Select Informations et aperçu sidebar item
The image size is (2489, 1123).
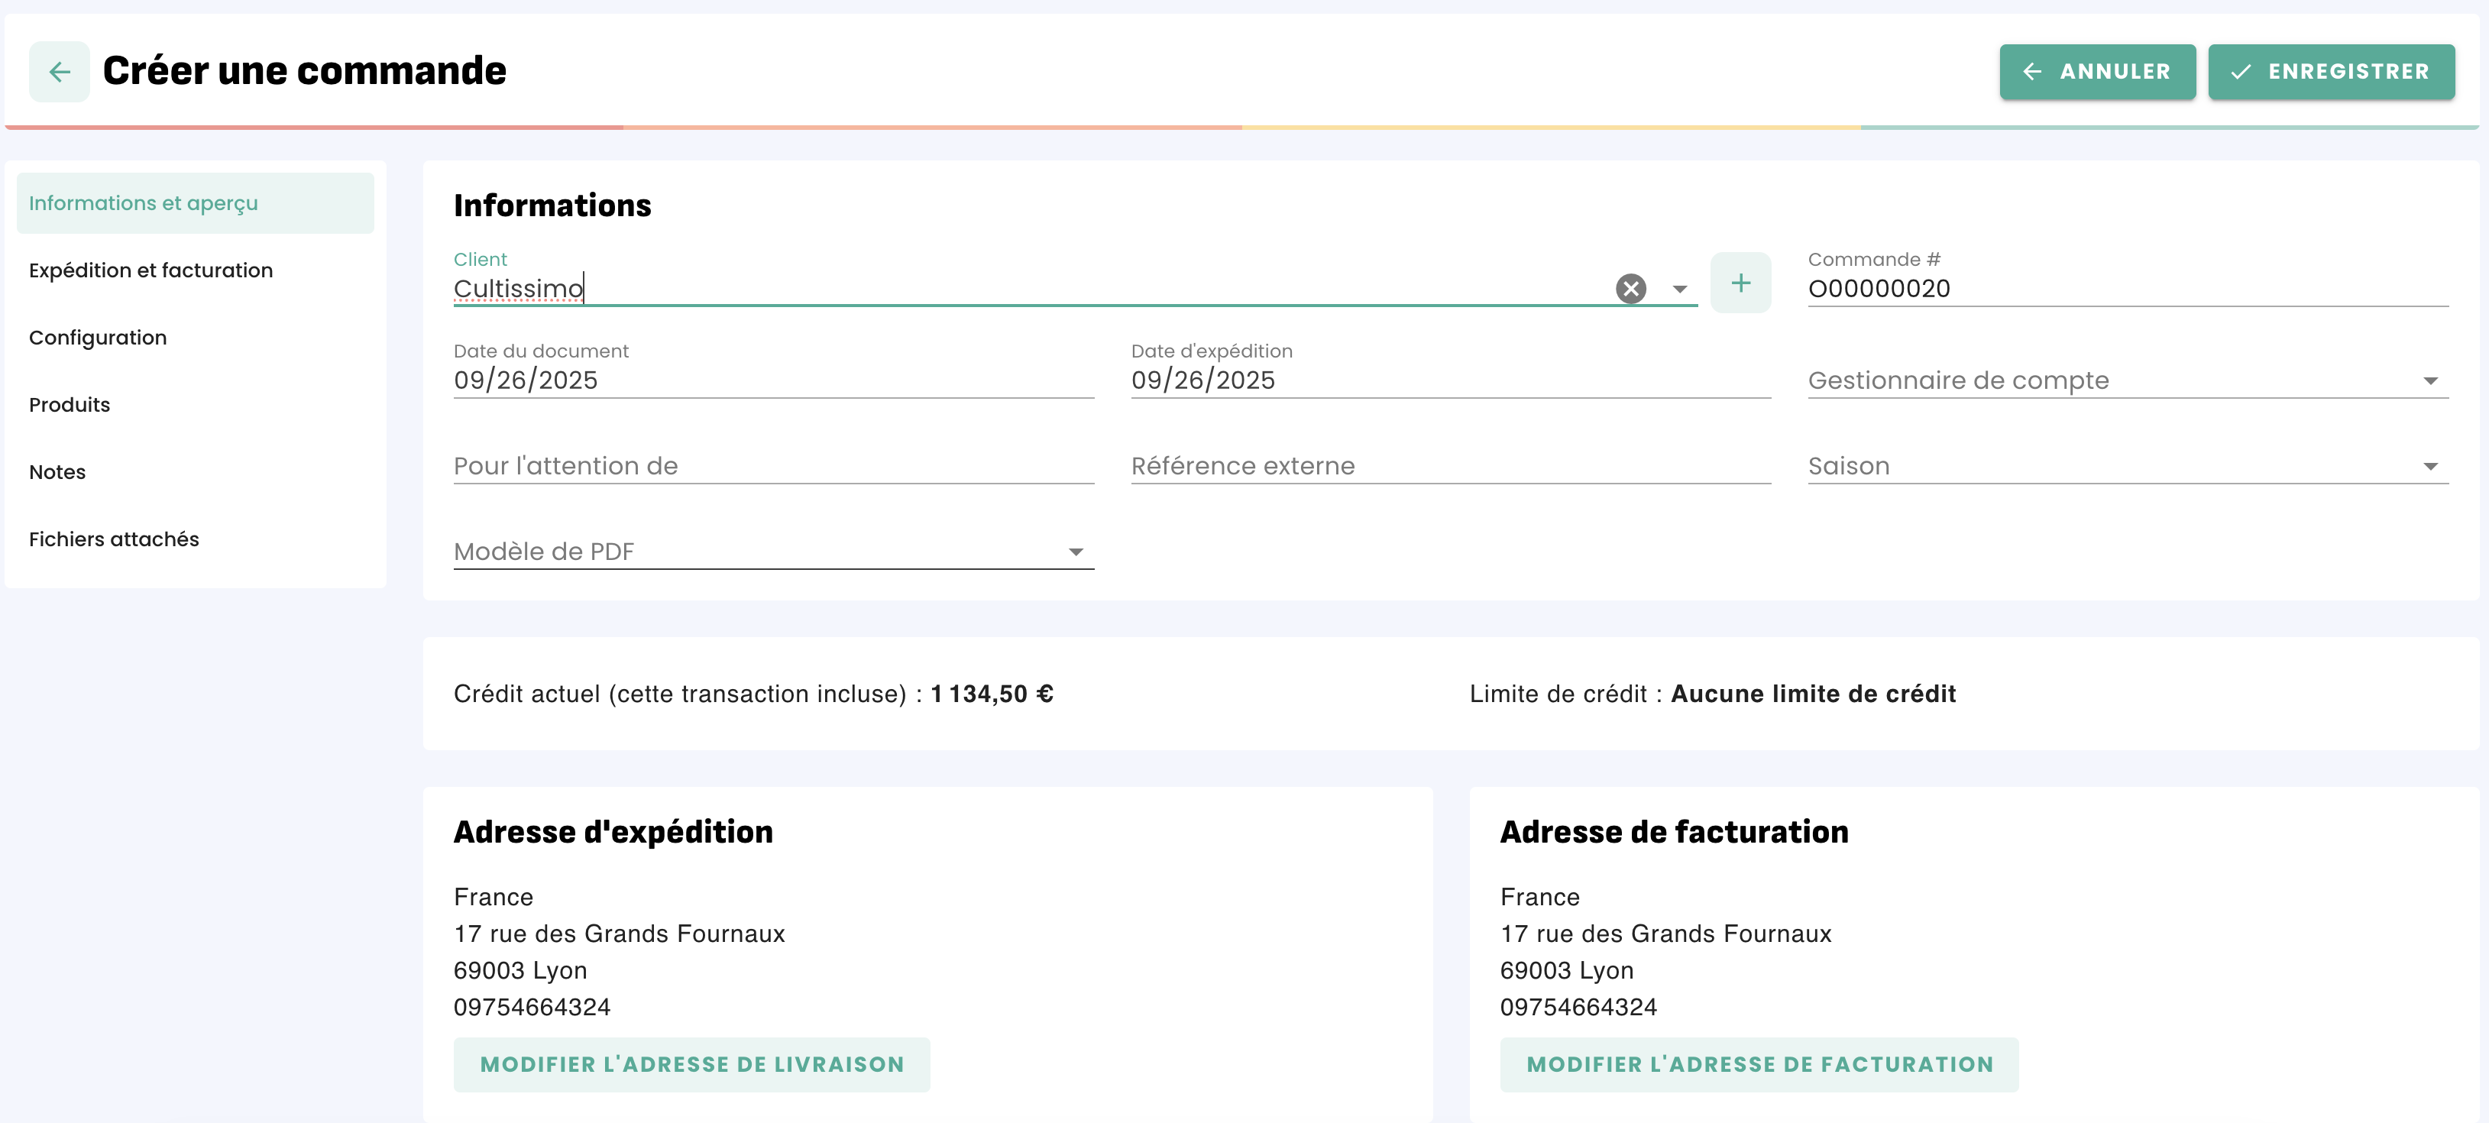click(143, 203)
